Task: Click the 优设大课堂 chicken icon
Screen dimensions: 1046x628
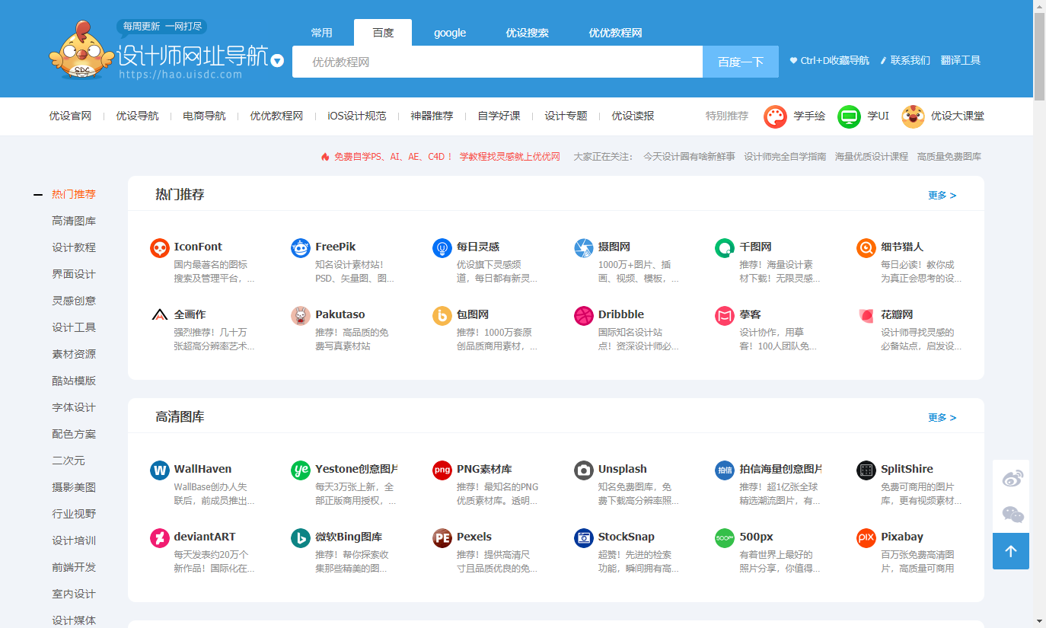Action: (x=914, y=116)
